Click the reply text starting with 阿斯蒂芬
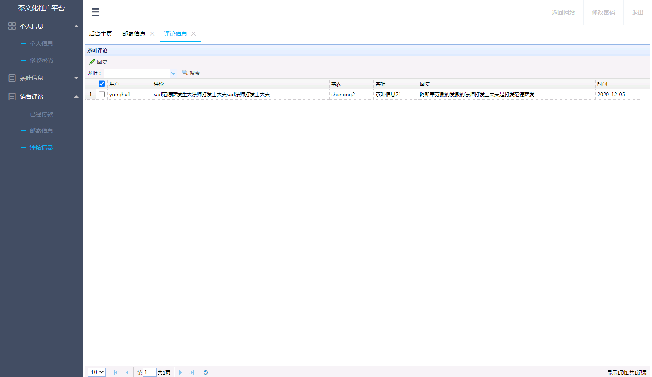Screen dimensions: 652x377 click(x=477, y=95)
